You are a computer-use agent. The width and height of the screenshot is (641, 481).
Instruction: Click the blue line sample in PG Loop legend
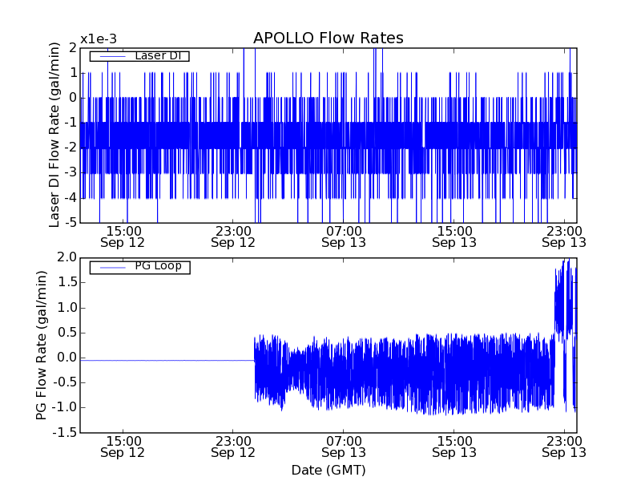pyautogui.click(x=111, y=267)
